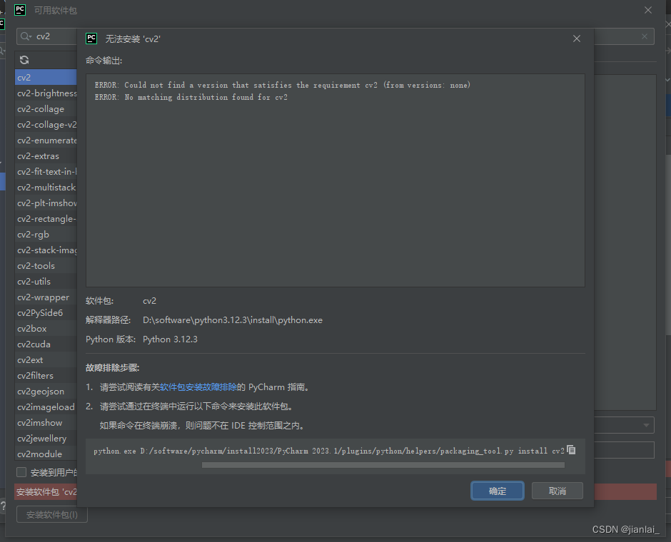Select cv2module package row

(x=46, y=454)
